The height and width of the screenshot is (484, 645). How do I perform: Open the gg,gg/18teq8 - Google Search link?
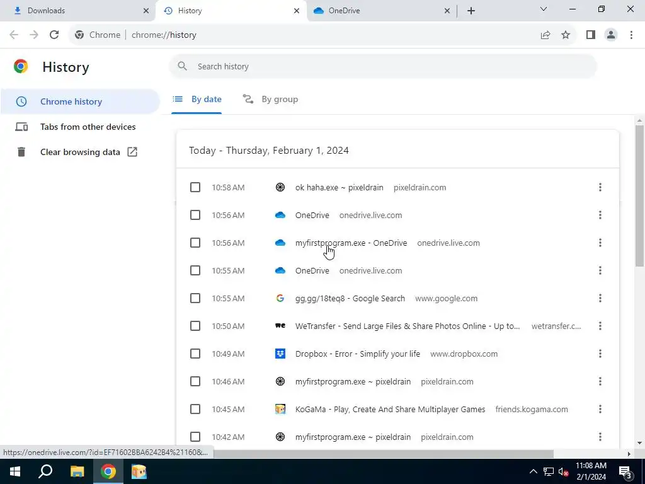[x=350, y=298]
